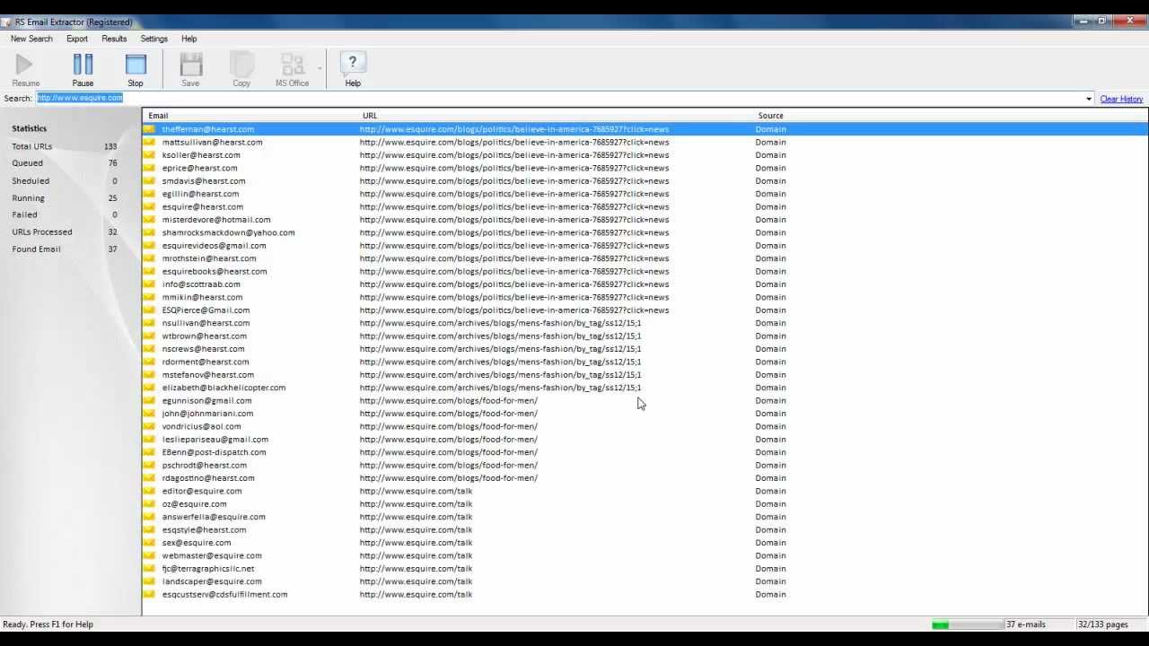Click the Resume toolbar icon
Screen dimensions: 1149x646
(25, 70)
